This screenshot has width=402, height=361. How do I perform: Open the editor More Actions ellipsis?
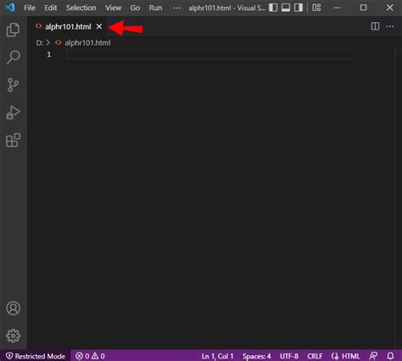(x=390, y=26)
